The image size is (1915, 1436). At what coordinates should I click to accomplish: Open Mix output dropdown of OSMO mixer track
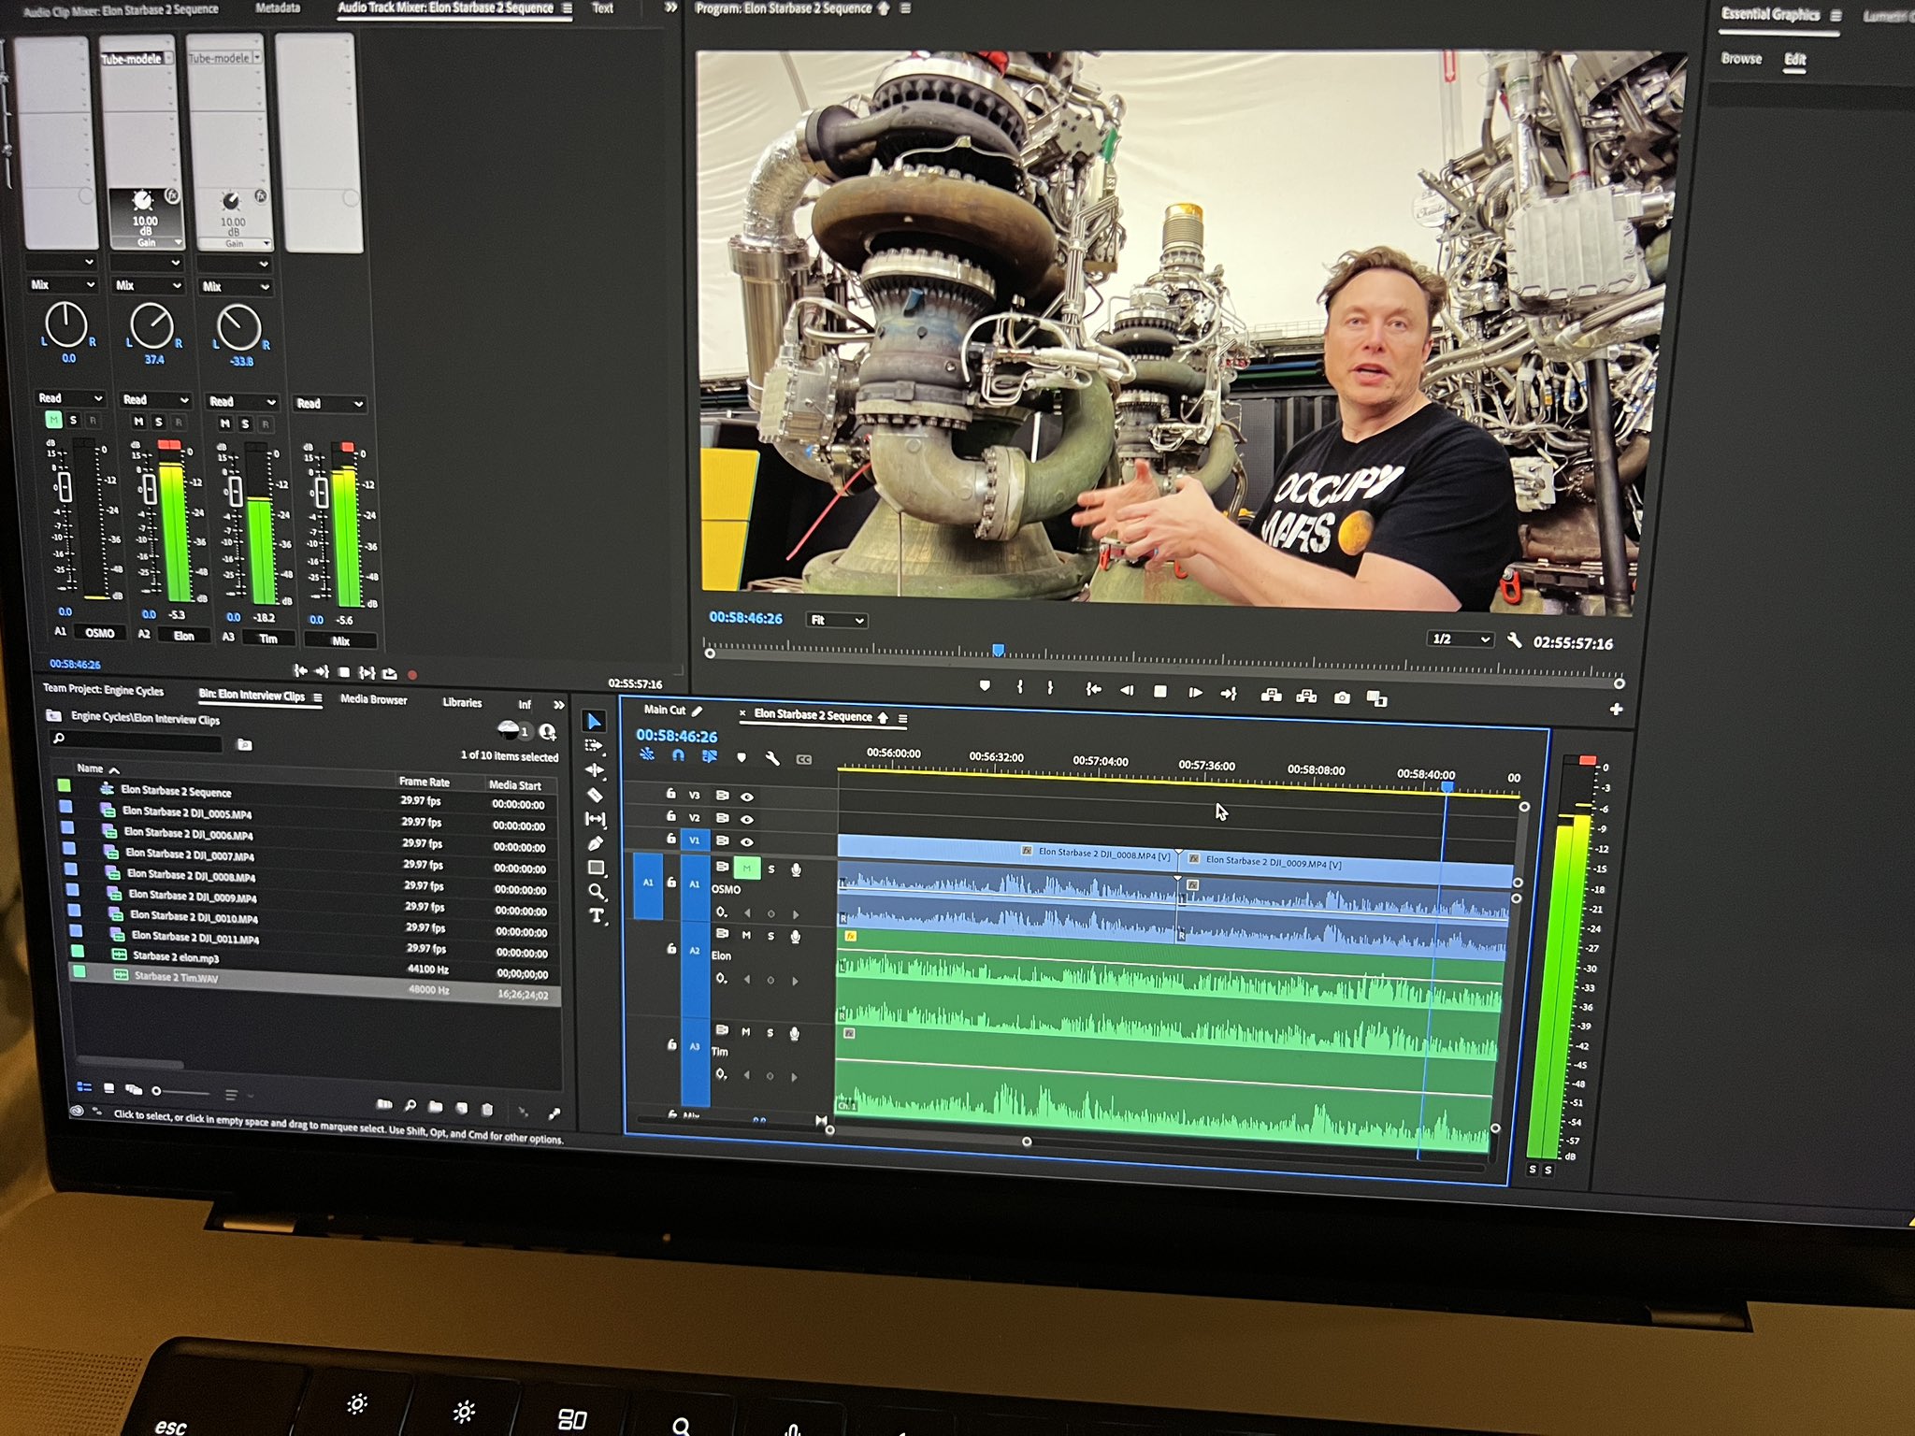point(63,284)
